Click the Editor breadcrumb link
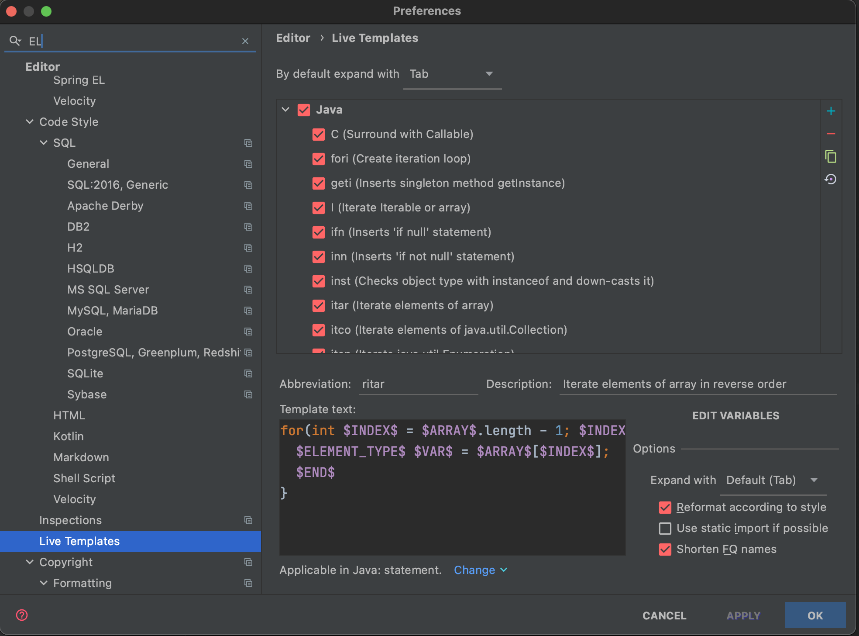This screenshot has height=636, width=859. point(293,38)
